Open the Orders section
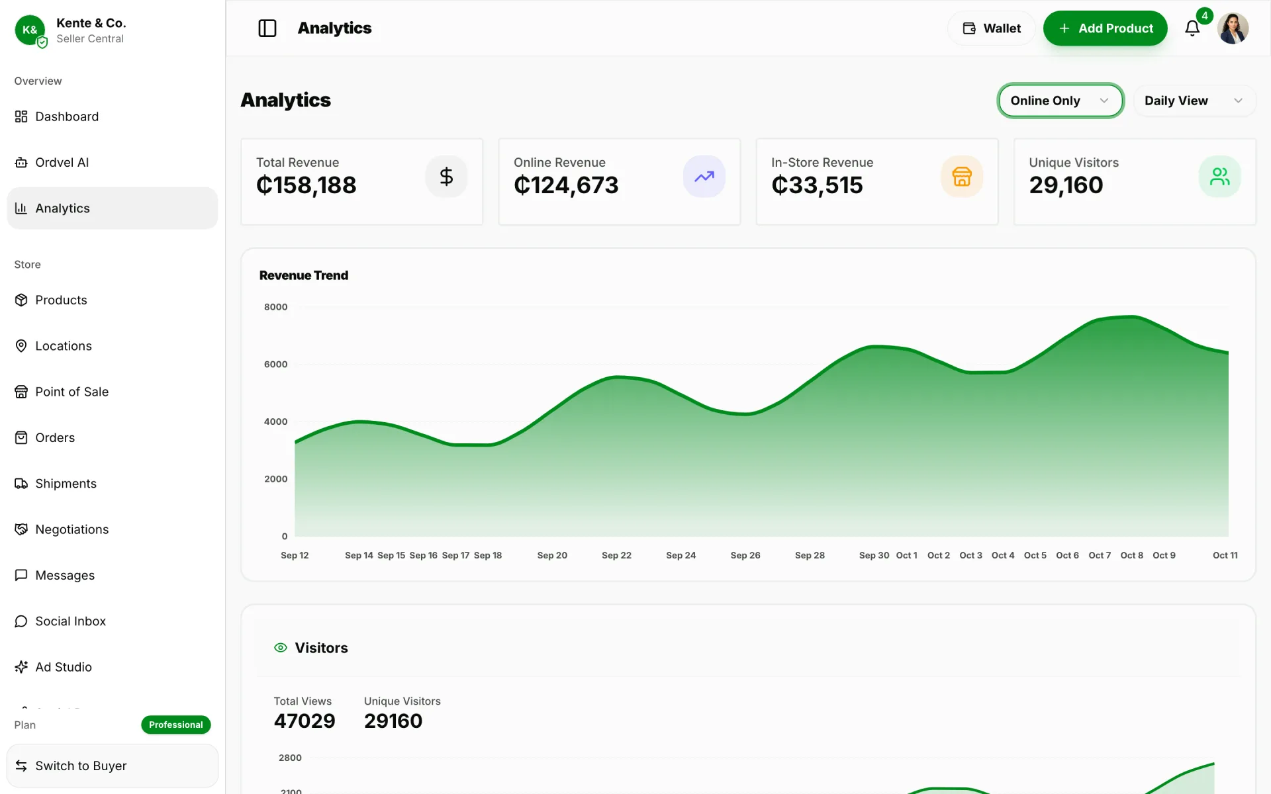 tap(112, 437)
